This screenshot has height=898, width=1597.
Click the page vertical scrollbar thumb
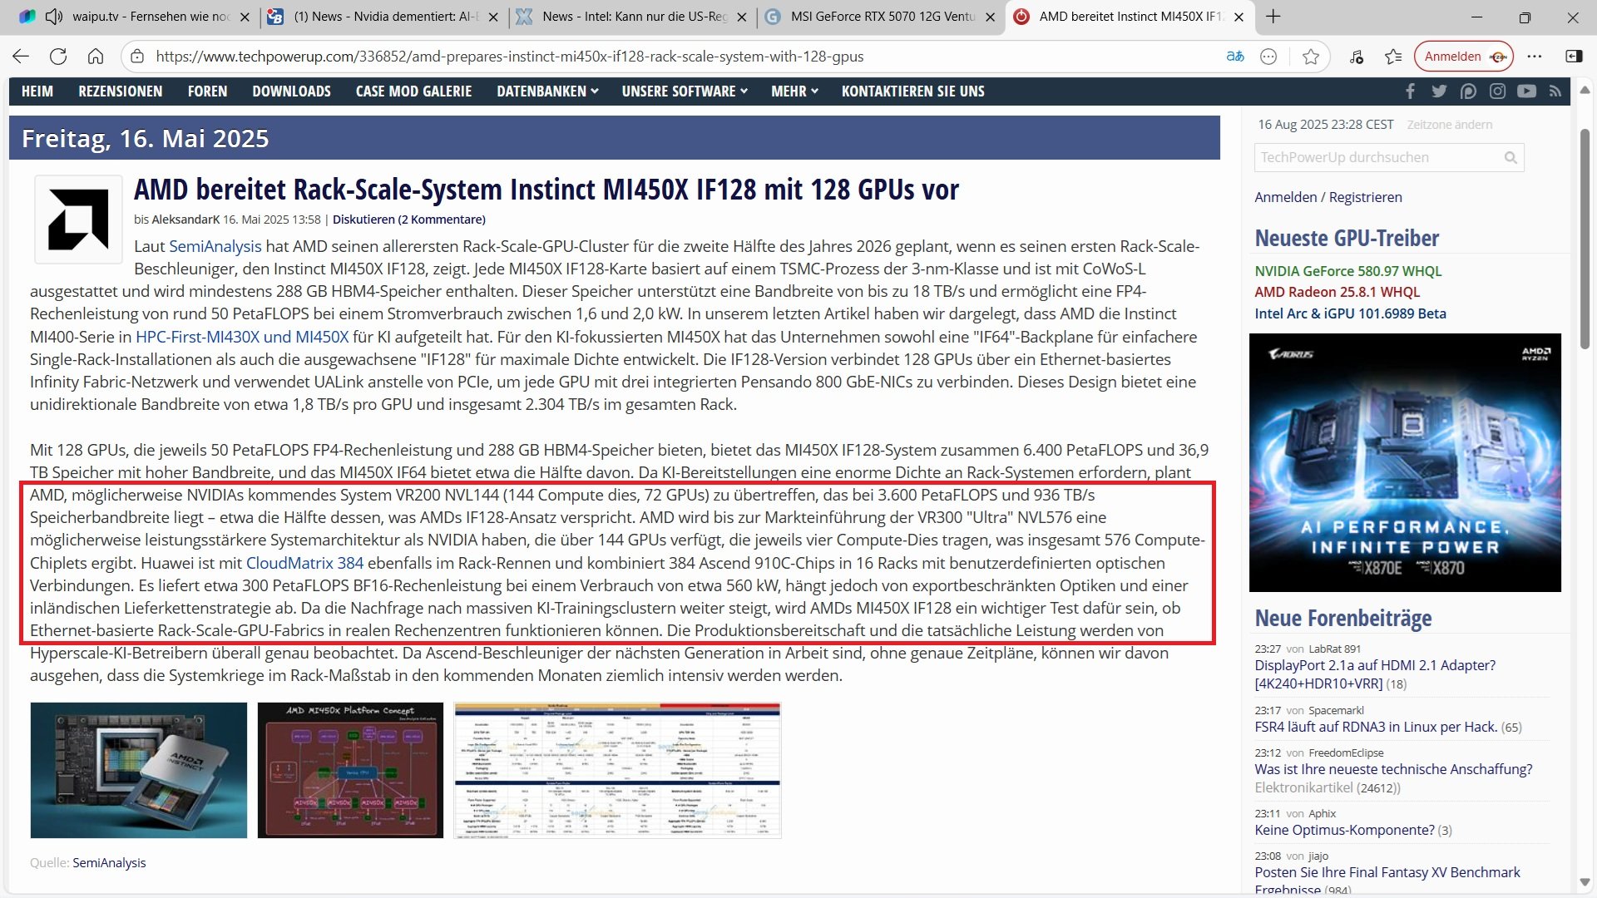pos(1585,237)
